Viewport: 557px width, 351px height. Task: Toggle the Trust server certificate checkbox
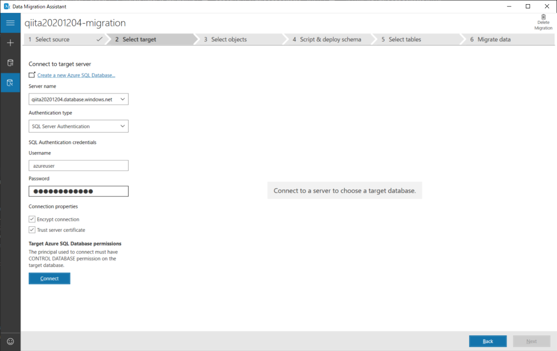point(32,230)
